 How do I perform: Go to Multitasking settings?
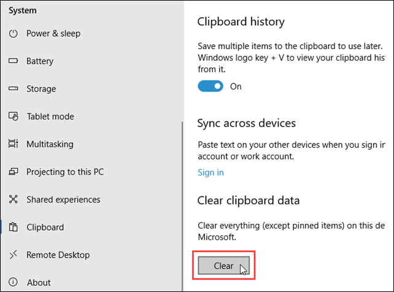click(50, 144)
